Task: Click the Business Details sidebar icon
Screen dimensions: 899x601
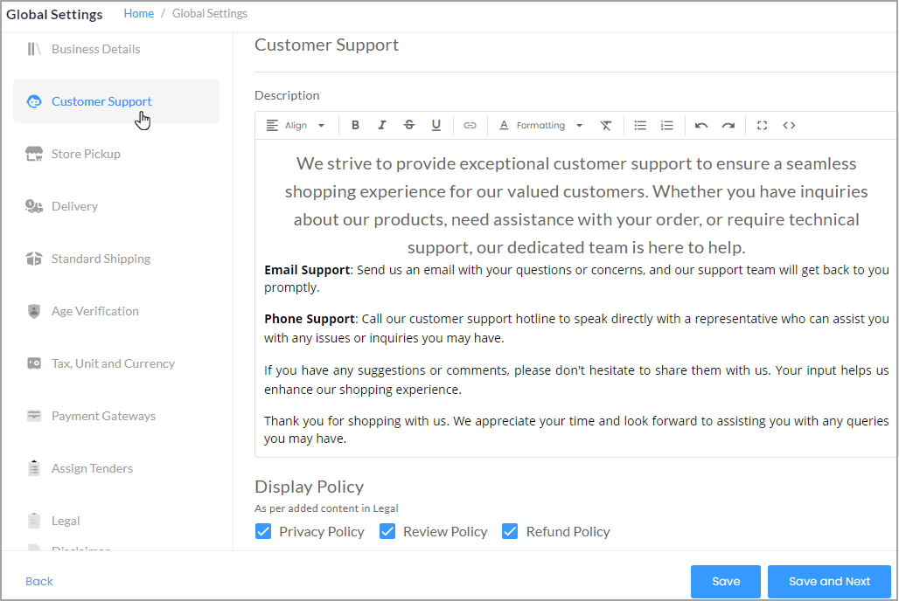Action: coord(34,49)
